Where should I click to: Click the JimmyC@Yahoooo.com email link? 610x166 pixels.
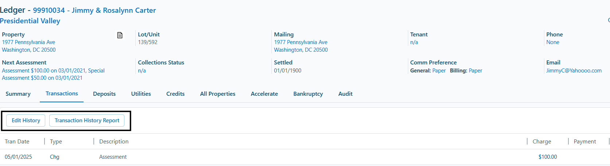574,71
